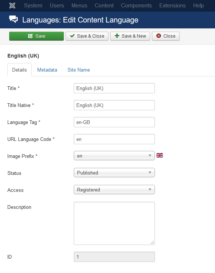Click the Joomla logo icon

point(12,6)
